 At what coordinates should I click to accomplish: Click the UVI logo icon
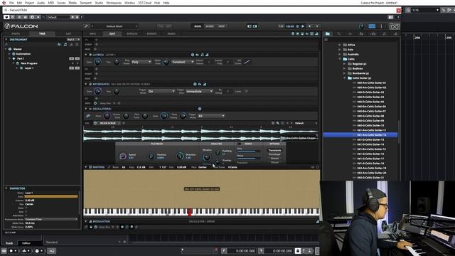pos(395,27)
